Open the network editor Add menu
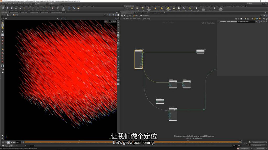Screen dimensions: 268x150 coord(124,19)
